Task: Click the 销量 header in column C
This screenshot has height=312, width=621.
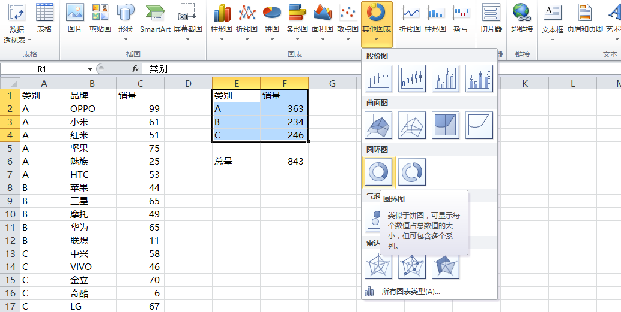Action: [x=140, y=96]
